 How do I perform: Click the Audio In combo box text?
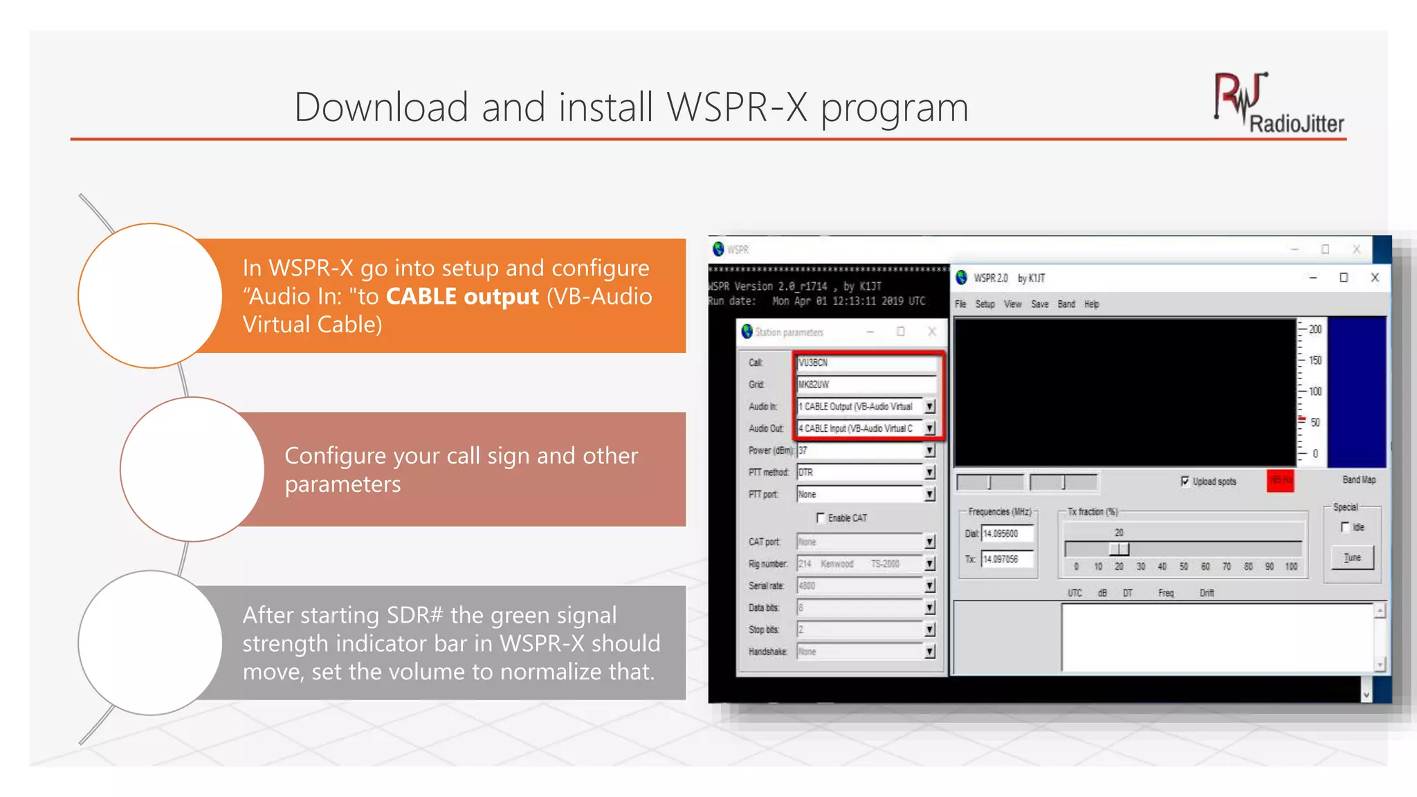pyautogui.click(x=861, y=407)
